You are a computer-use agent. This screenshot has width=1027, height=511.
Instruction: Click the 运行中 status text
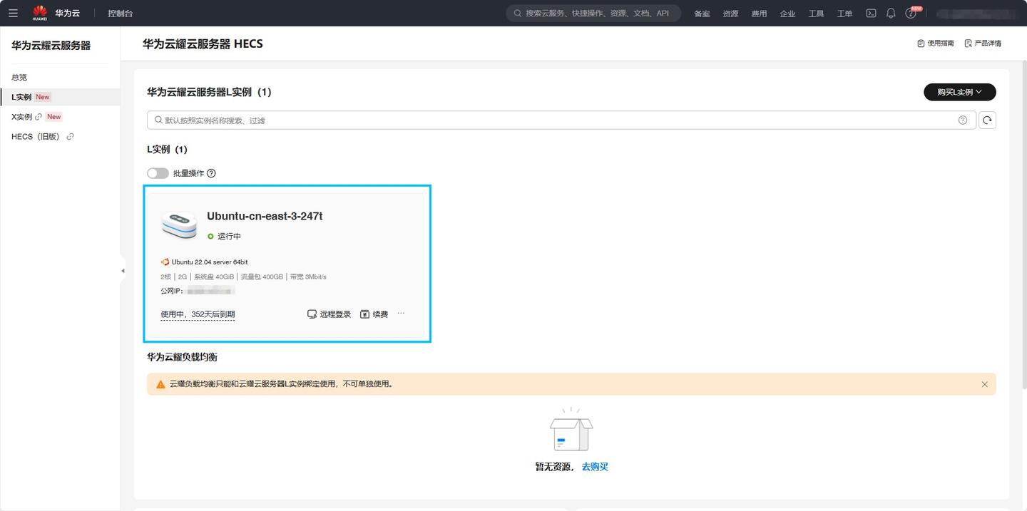click(x=229, y=236)
